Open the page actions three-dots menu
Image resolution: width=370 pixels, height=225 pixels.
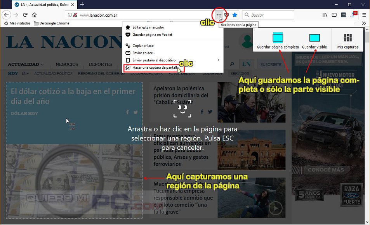click(x=219, y=15)
